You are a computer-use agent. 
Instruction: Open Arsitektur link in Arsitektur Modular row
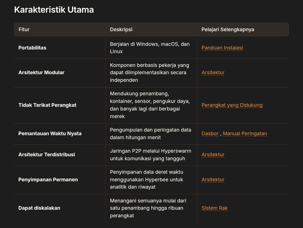[213, 73]
